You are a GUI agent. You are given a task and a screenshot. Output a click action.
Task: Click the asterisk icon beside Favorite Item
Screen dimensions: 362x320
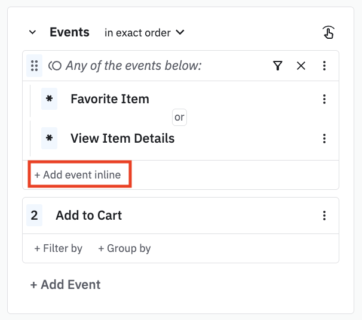click(49, 99)
